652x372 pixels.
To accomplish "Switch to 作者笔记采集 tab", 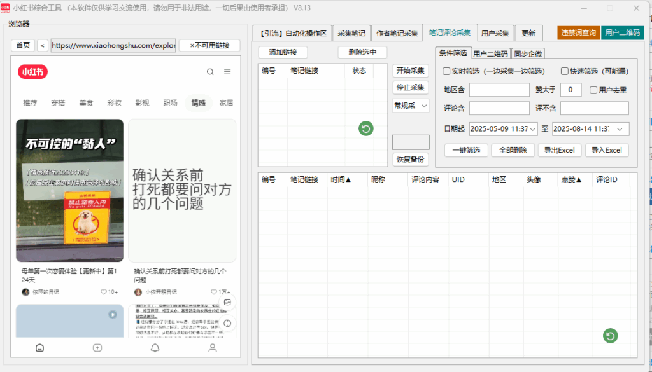I will tap(397, 33).
